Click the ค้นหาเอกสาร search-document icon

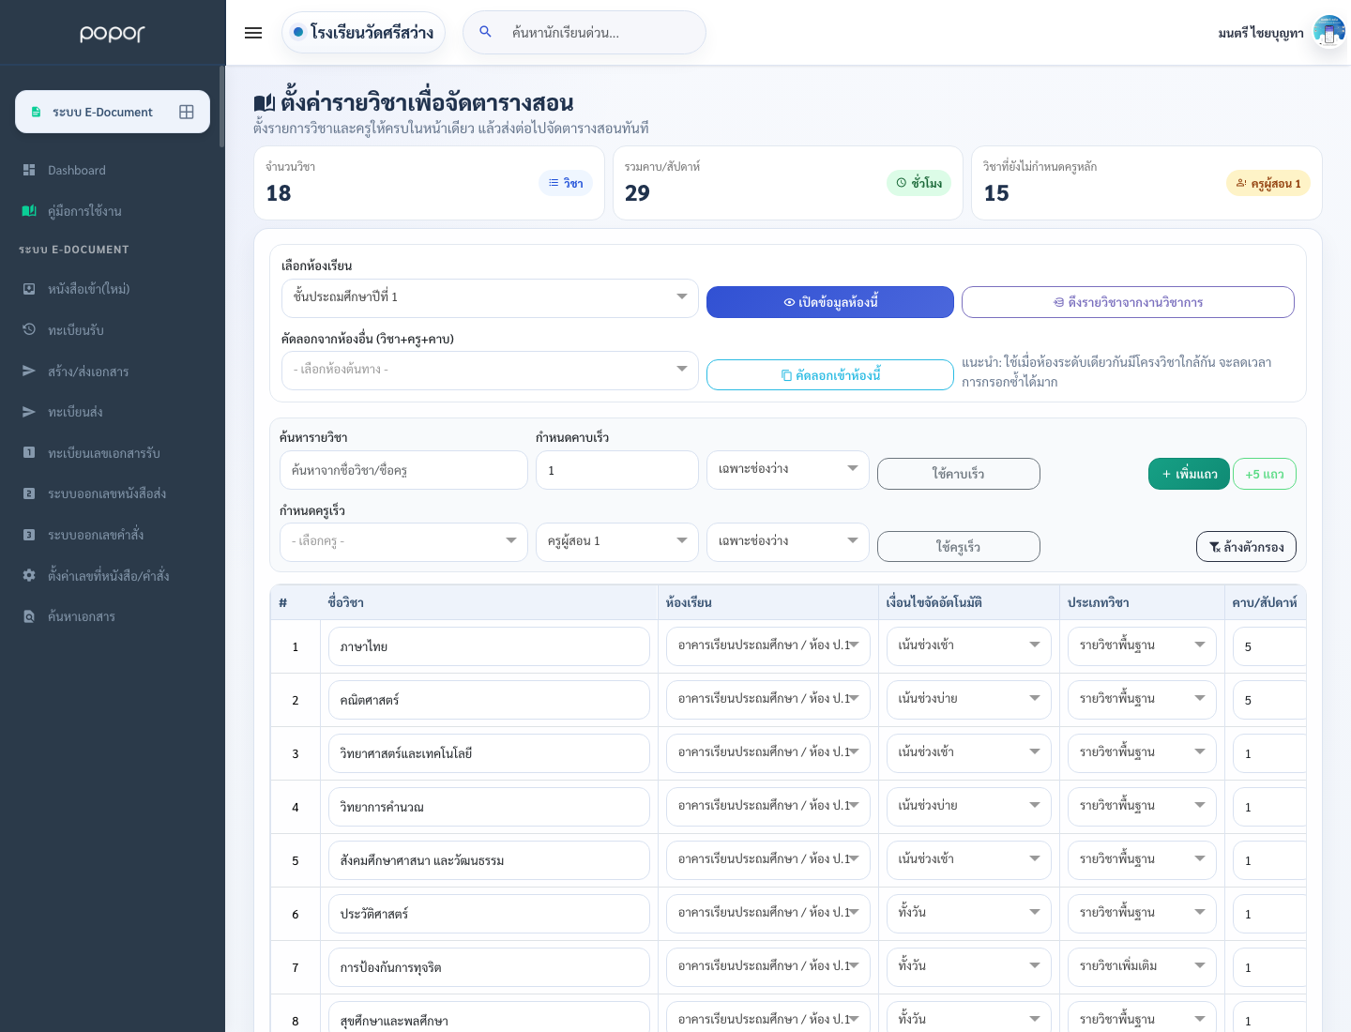29,616
